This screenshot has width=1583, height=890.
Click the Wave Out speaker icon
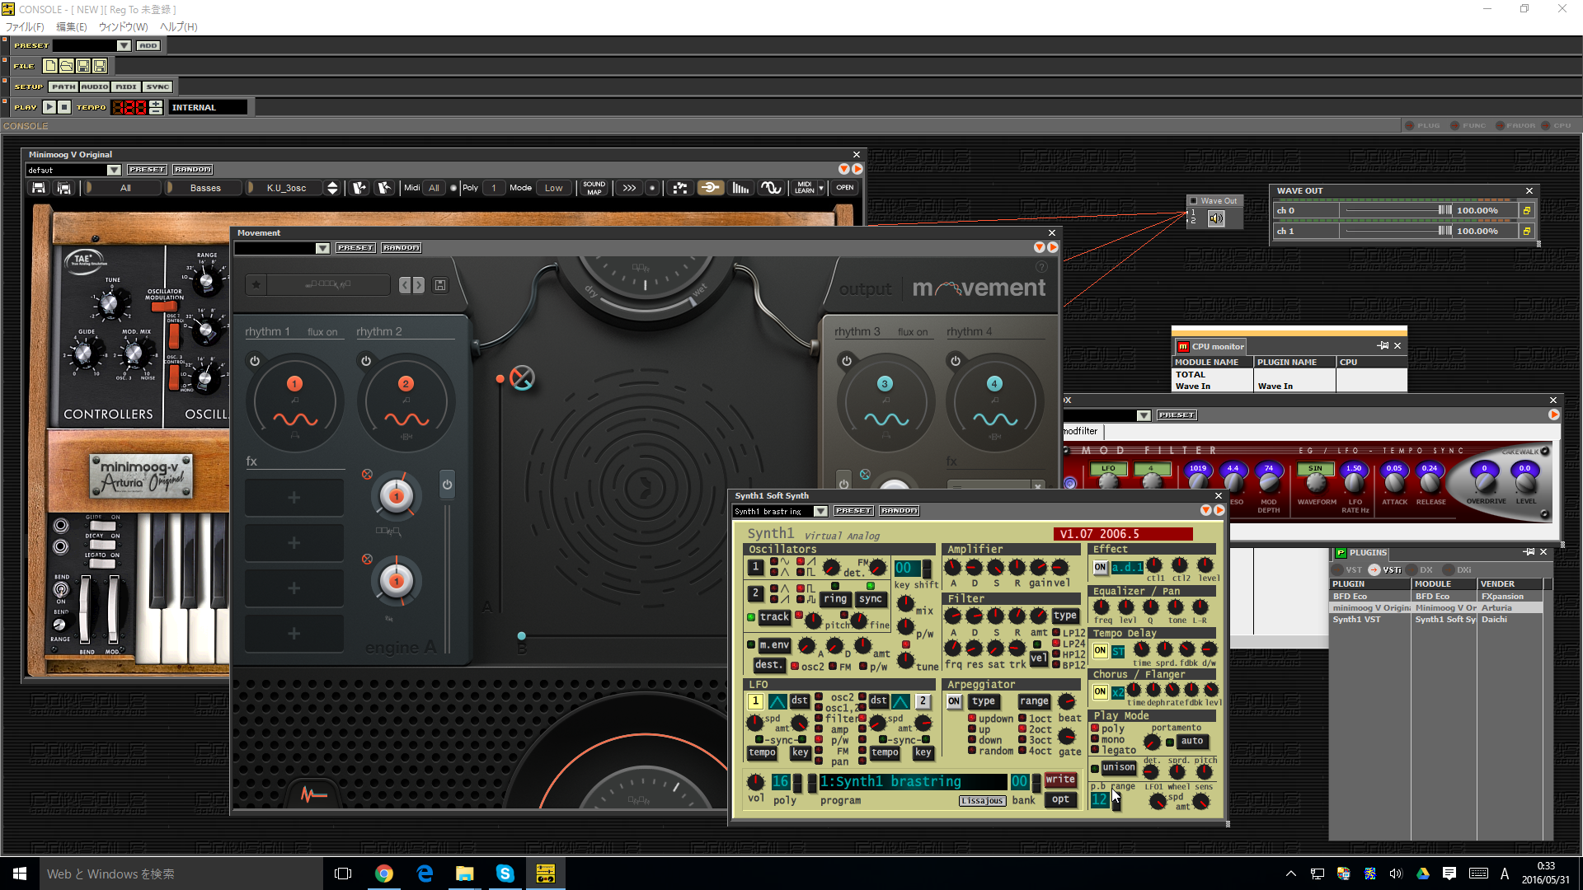1216,218
